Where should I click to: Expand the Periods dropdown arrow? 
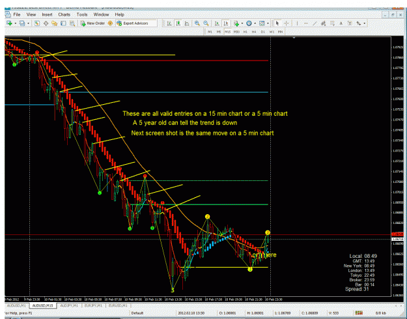255,23
